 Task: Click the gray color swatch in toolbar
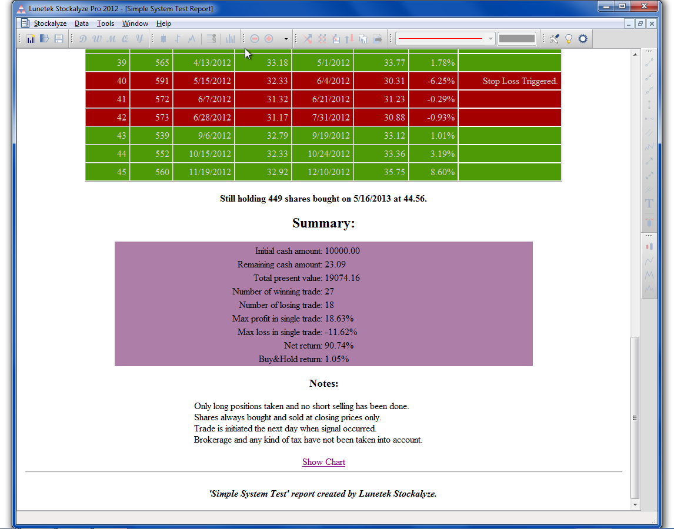click(x=516, y=39)
